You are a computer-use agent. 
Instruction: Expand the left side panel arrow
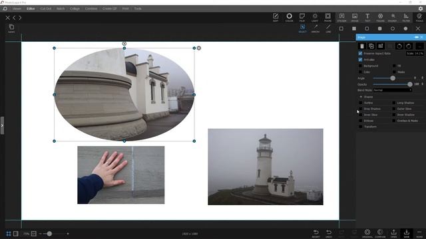[2, 125]
